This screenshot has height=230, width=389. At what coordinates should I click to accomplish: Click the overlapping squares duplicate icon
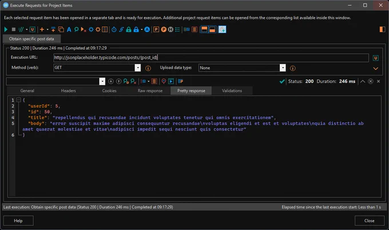61,30
